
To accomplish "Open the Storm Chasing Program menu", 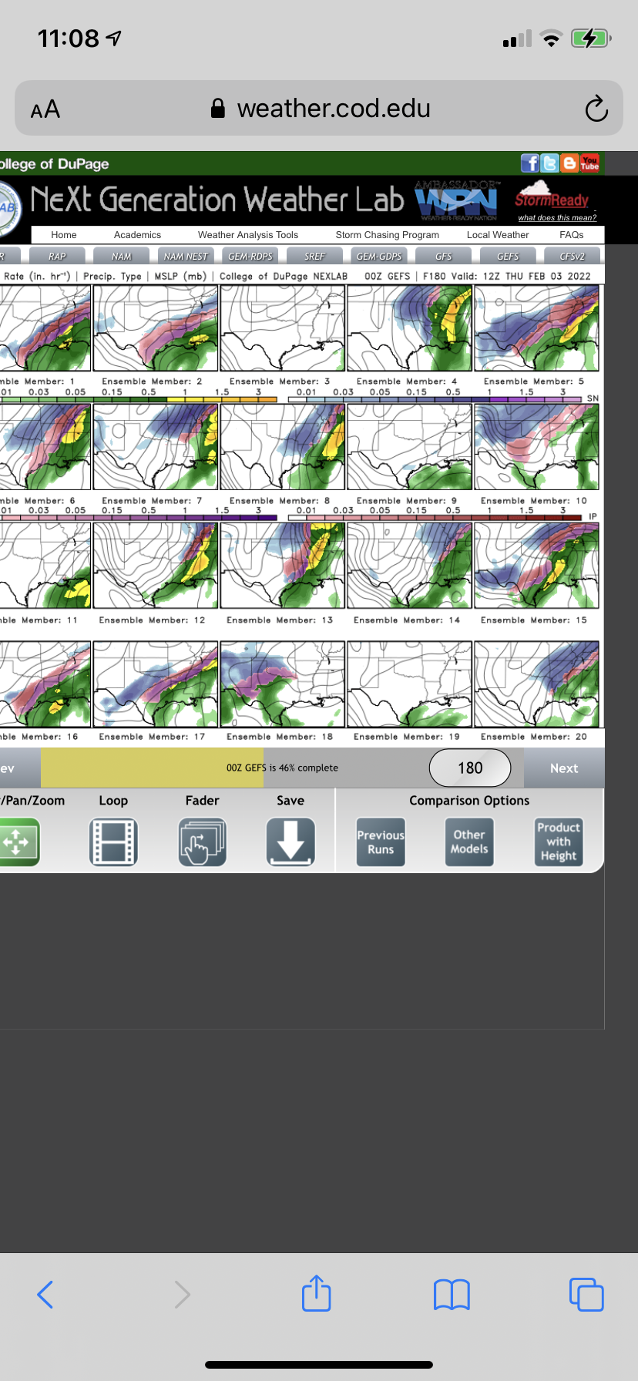I will [387, 235].
